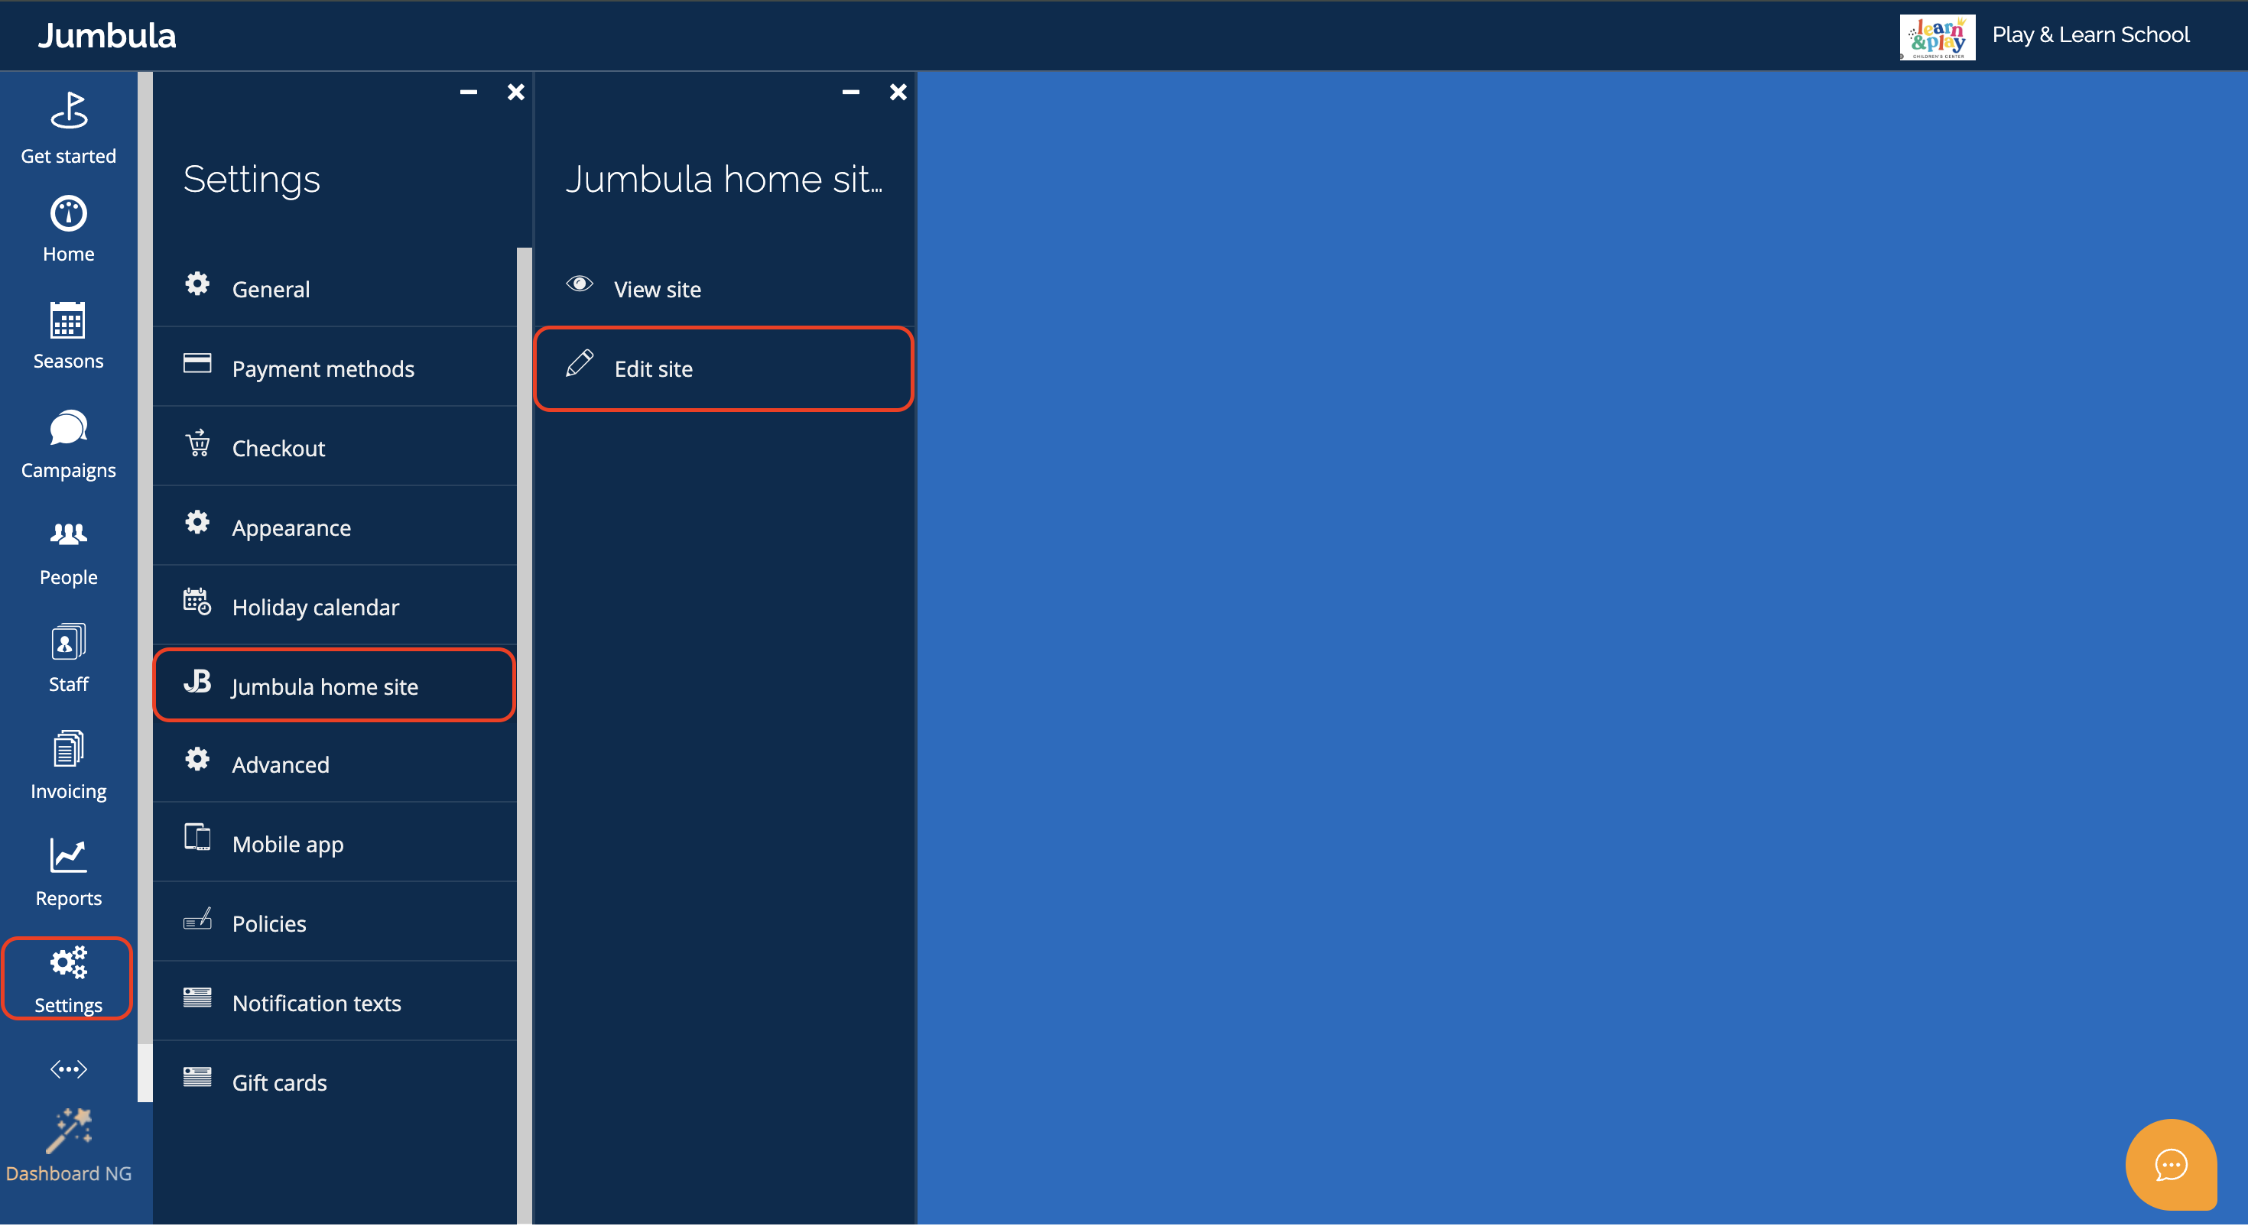
Task: Click the Dashboard NG magic wand icon
Action: pyautogui.click(x=68, y=1132)
